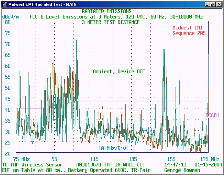Click the 'George Bowman' operator name
This screenshot has height=175, width=224.
pyautogui.click(x=182, y=170)
